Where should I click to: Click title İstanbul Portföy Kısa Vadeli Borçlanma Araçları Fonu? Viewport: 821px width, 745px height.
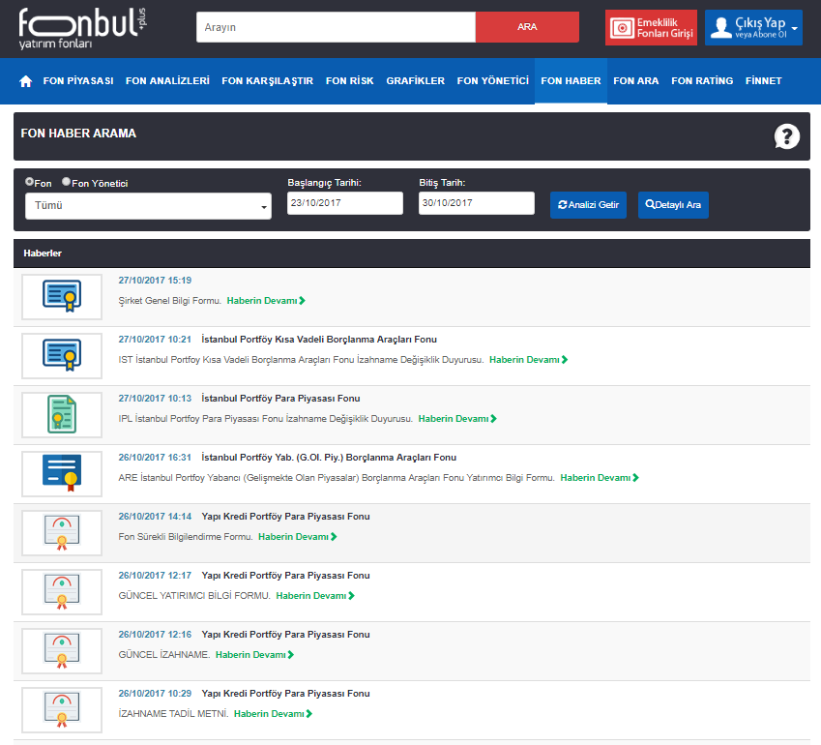(319, 340)
